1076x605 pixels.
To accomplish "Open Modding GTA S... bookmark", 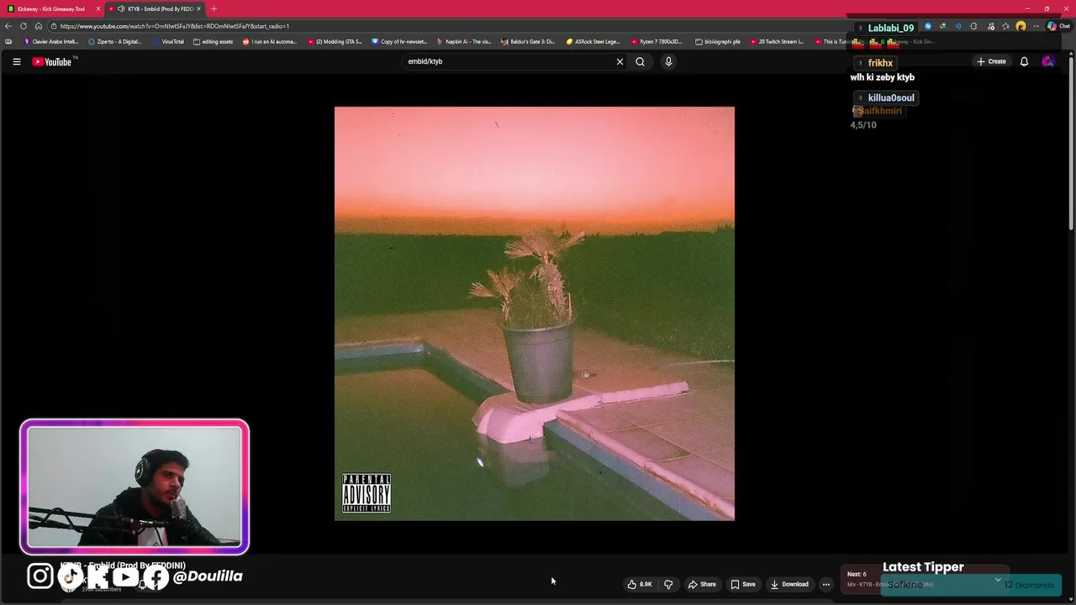I will [335, 41].
